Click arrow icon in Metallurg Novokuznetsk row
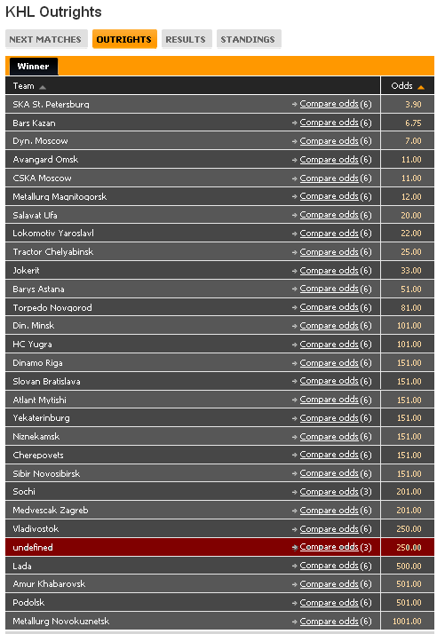This screenshot has height=634, width=437. coord(295,622)
